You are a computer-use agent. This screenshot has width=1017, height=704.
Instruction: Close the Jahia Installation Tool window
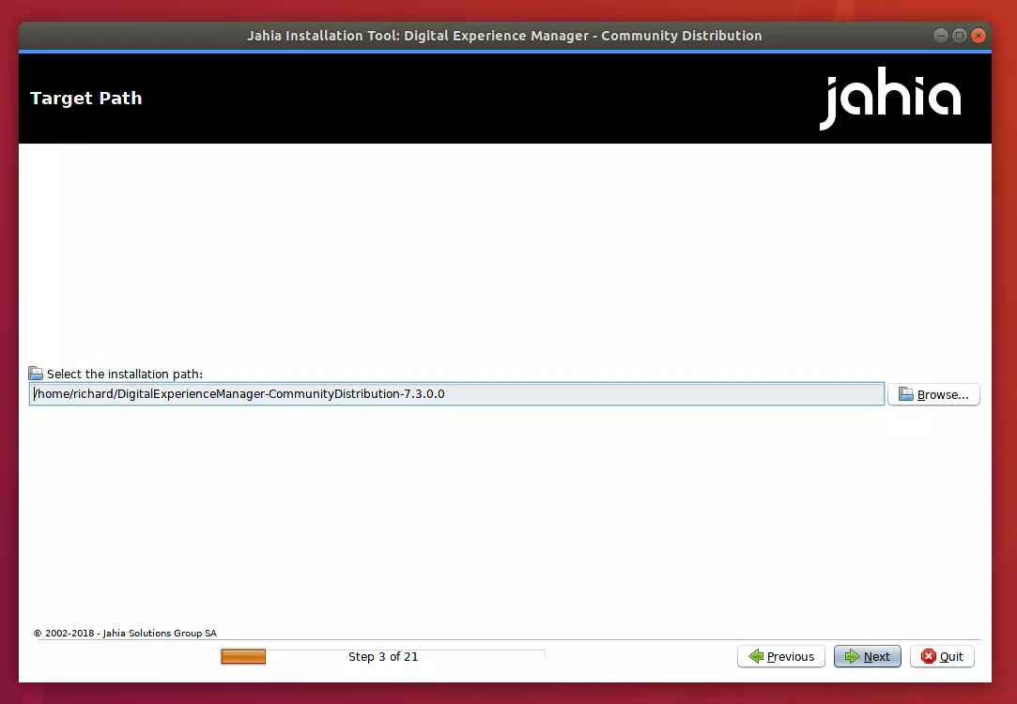point(978,36)
